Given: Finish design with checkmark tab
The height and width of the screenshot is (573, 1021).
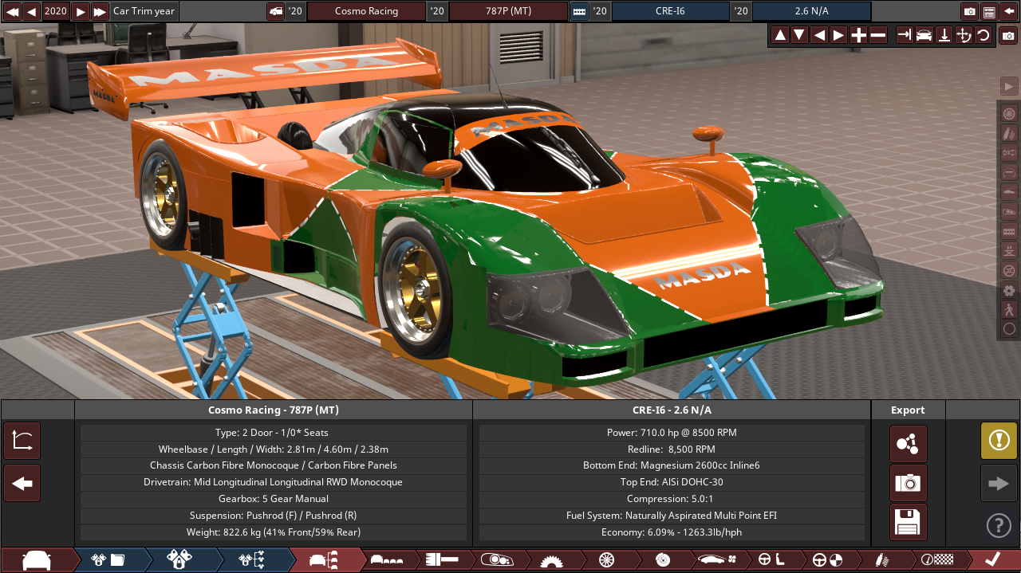Looking at the screenshot, I should pos(991,559).
